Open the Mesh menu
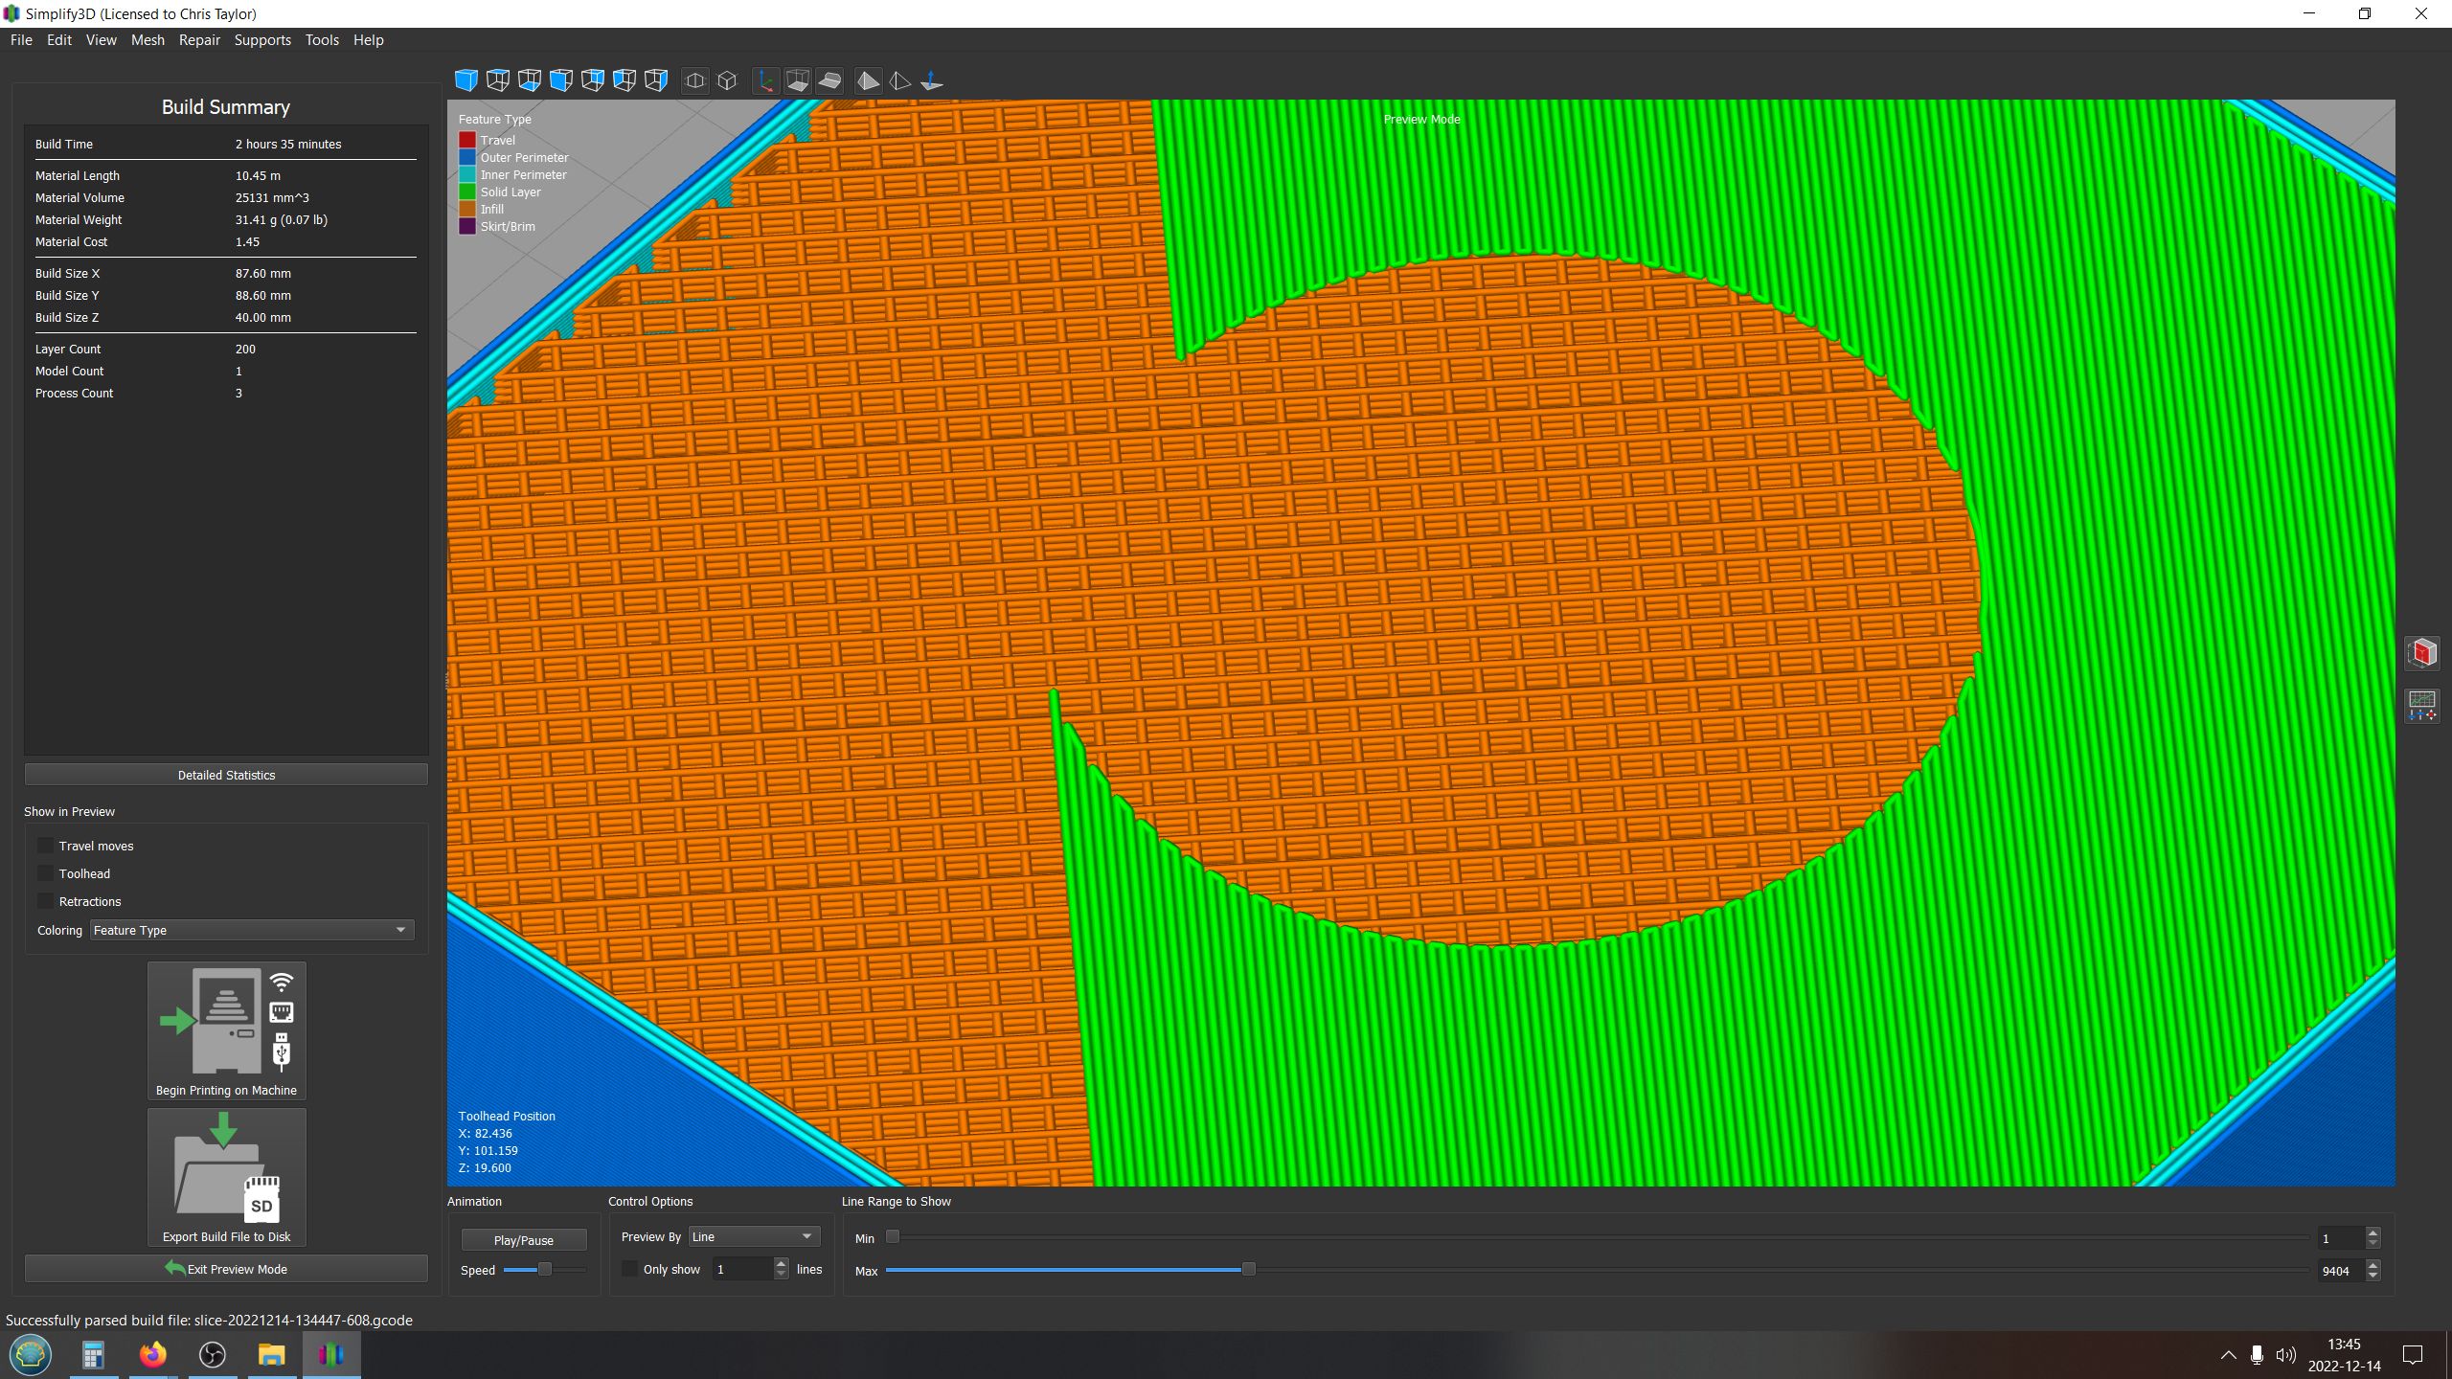The width and height of the screenshot is (2452, 1379). pyautogui.click(x=148, y=40)
